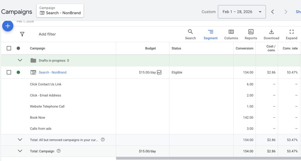Click the 3.00 conversions value
This screenshot has height=161, width=301.
[250, 129]
